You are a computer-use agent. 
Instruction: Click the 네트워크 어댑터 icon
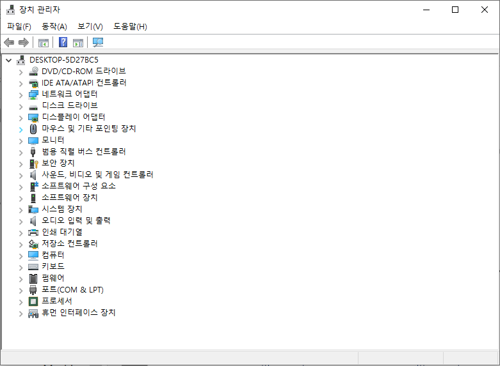point(33,94)
